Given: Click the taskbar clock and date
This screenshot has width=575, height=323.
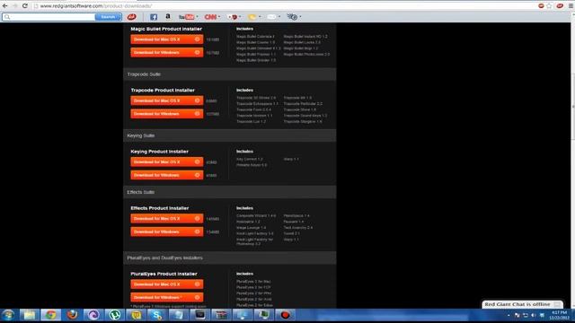Looking at the screenshot, I should pyautogui.click(x=559, y=315).
